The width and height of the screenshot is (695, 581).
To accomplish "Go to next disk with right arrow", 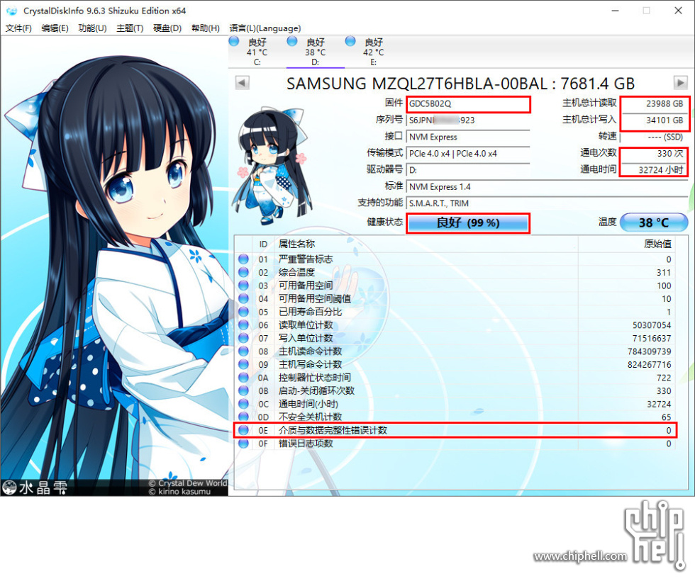I will click(x=680, y=83).
